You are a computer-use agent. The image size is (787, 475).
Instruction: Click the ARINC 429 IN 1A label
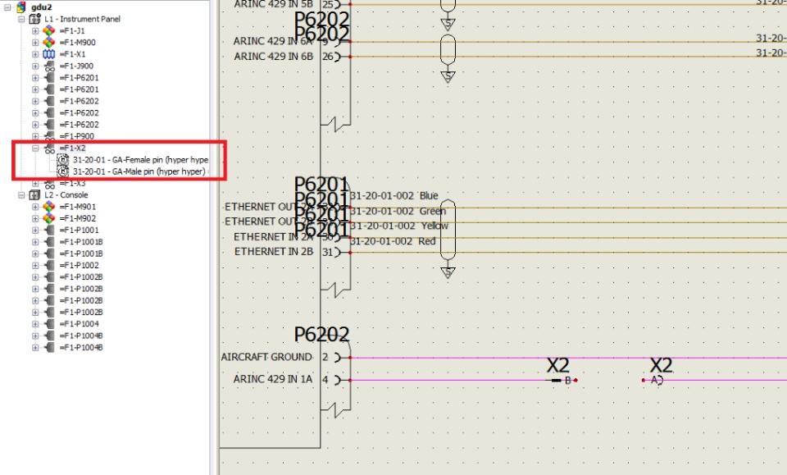(x=272, y=379)
